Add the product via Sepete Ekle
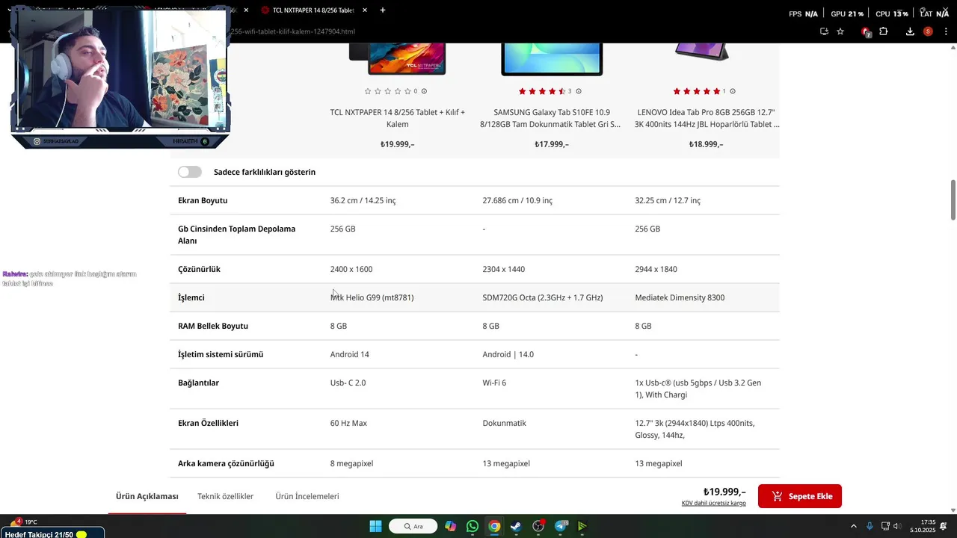Image resolution: width=957 pixels, height=538 pixels. (800, 496)
